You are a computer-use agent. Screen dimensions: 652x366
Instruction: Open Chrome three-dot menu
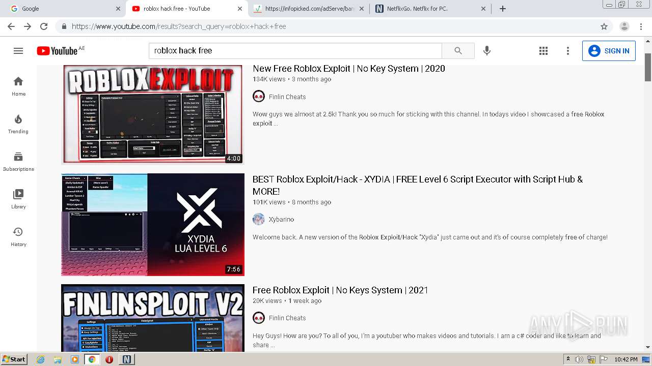click(642, 26)
